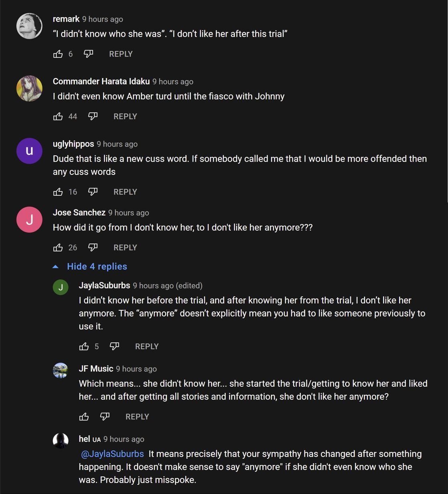Dislike Jose Sanchez's comment

tap(93, 248)
